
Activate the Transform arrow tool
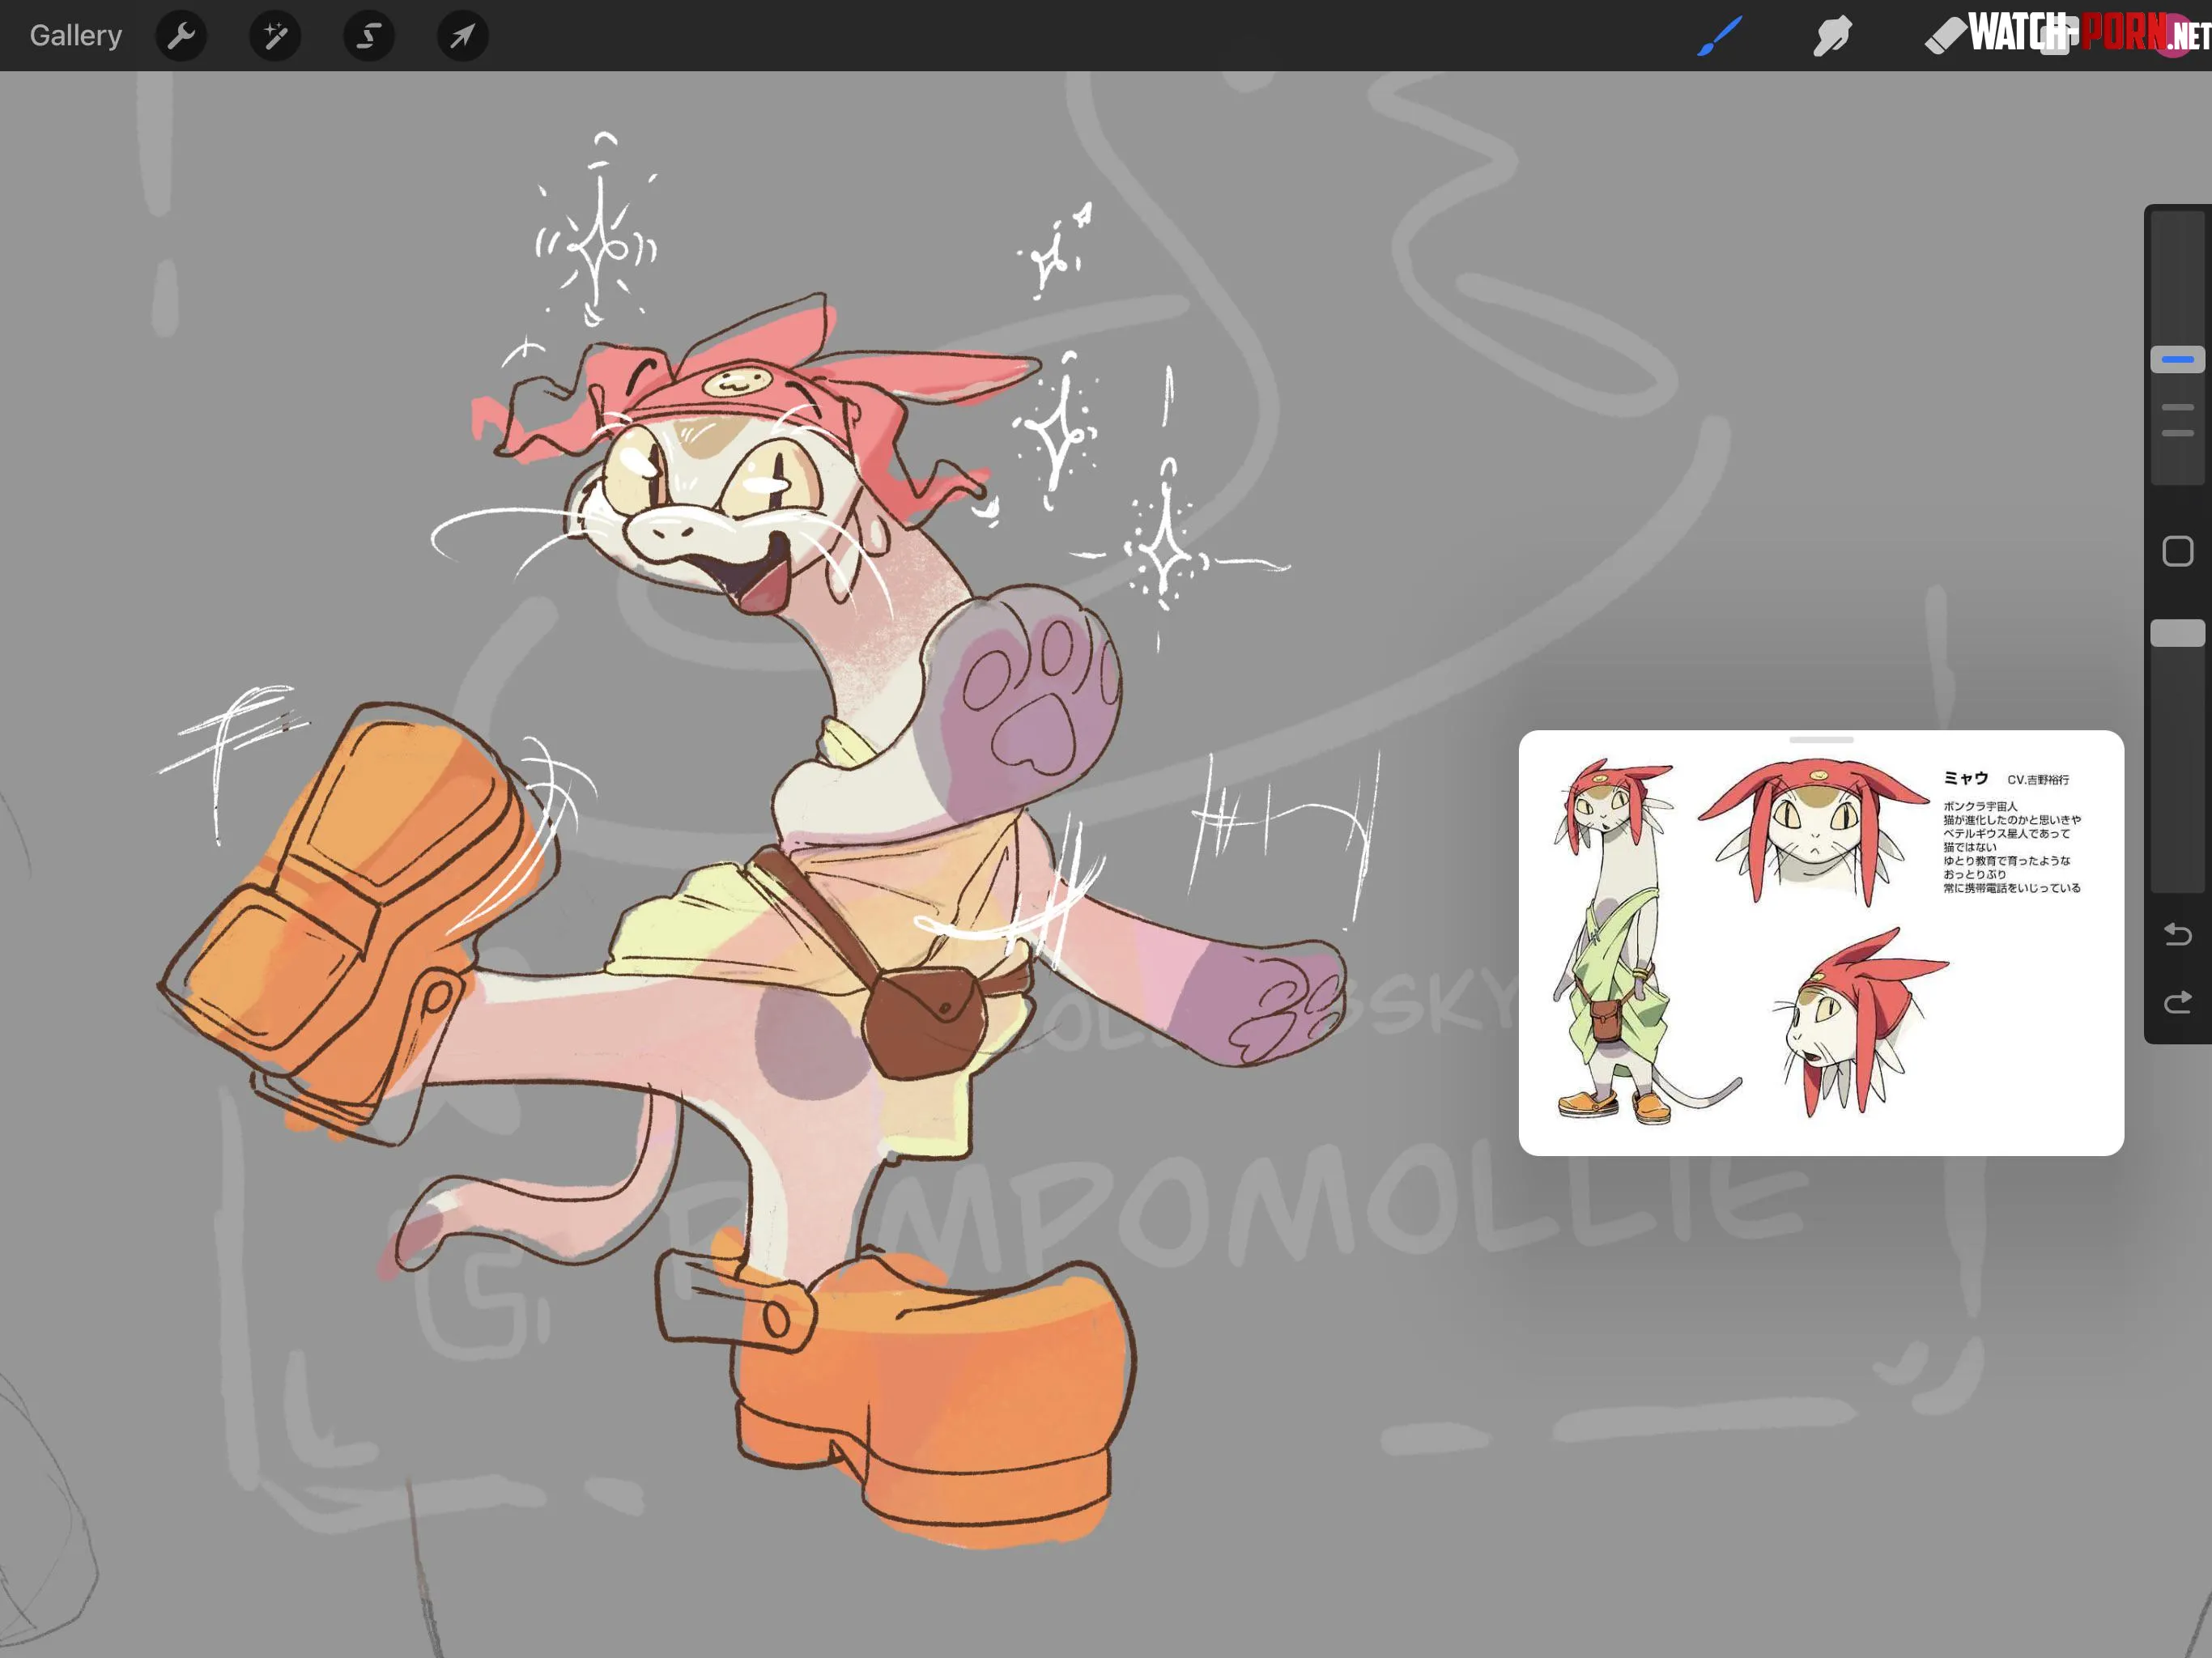(462, 36)
